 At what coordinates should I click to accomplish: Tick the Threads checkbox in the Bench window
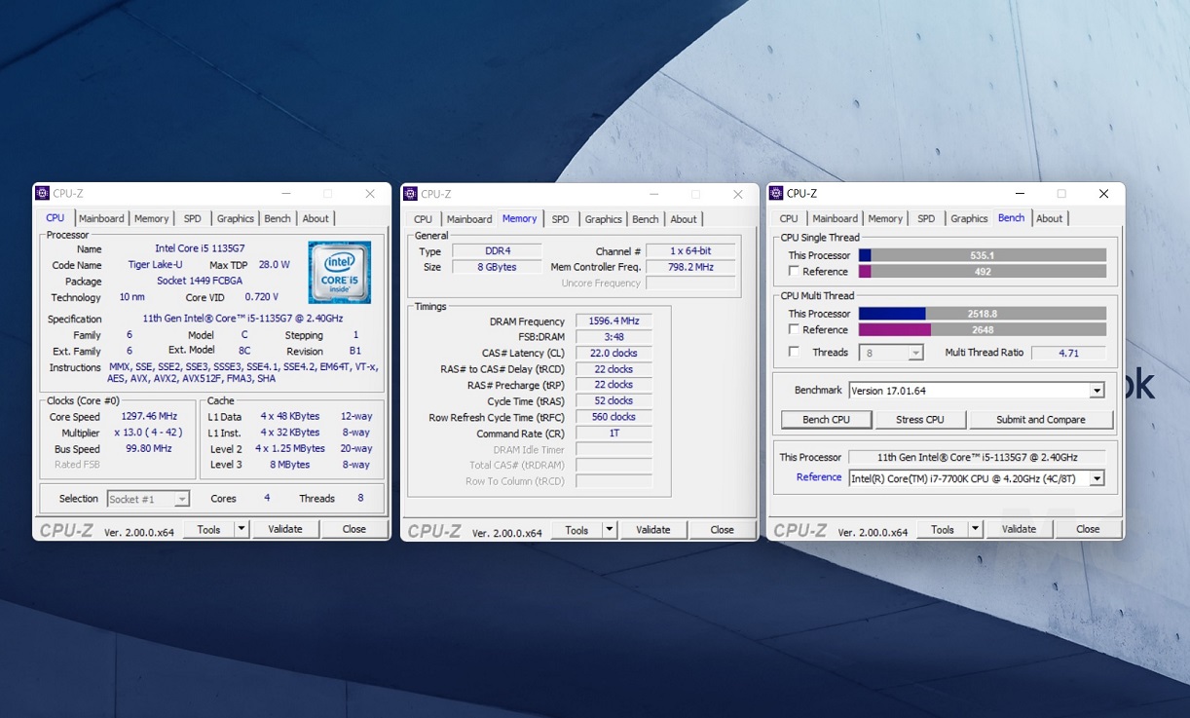pos(795,352)
